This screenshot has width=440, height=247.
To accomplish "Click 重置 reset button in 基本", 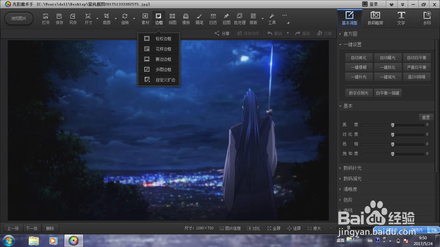I will (425, 117).
